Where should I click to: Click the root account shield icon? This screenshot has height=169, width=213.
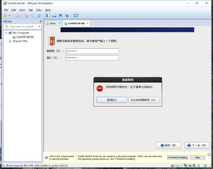point(51,41)
